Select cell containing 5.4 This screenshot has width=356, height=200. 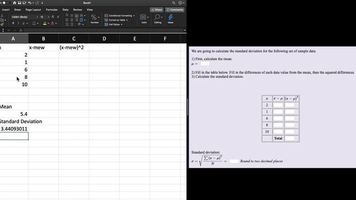14,114
